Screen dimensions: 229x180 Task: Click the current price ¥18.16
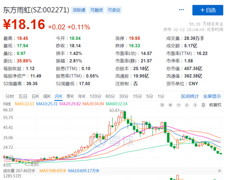pyautogui.click(x=24, y=24)
